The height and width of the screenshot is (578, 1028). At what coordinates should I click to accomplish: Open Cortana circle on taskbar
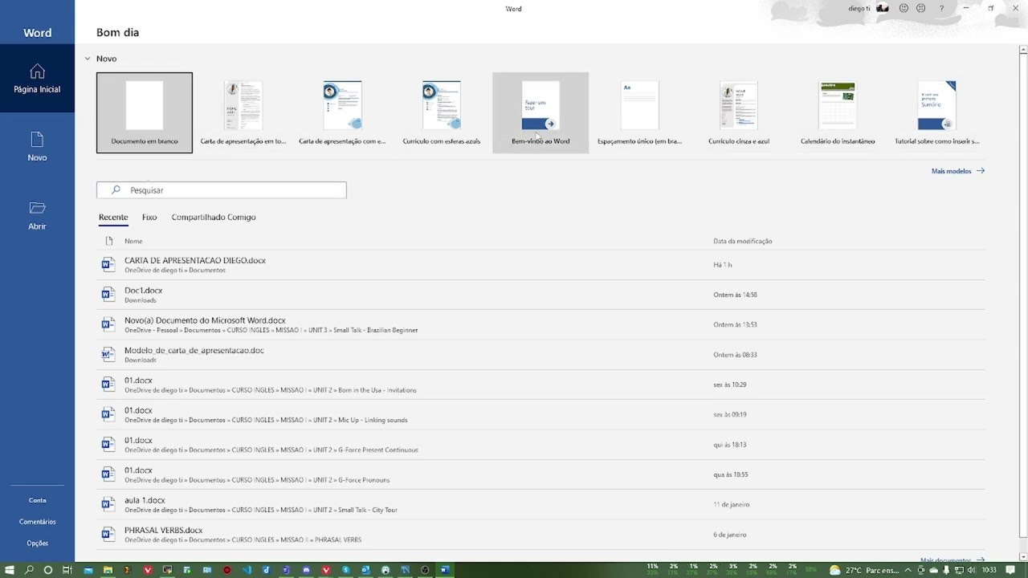click(x=48, y=570)
